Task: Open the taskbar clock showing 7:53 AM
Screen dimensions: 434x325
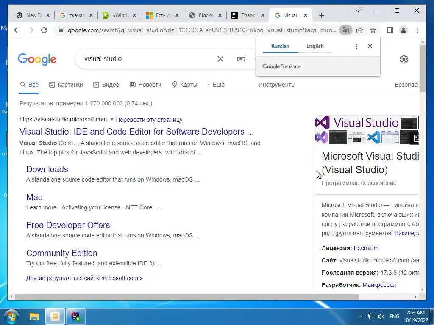Action: [x=415, y=317]
